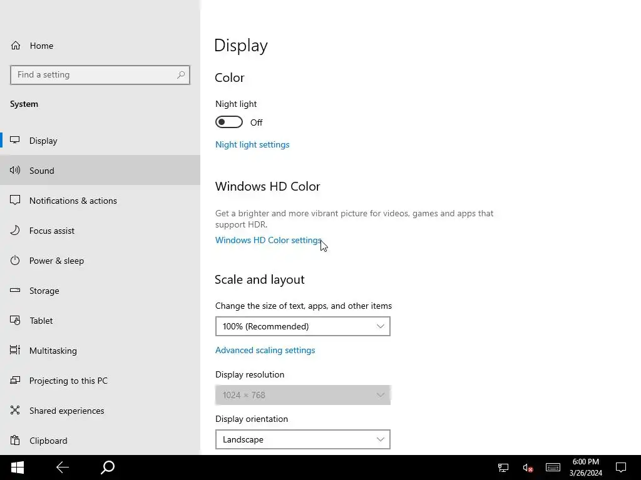Click the Display resolution label

click(x=250, y=374)
